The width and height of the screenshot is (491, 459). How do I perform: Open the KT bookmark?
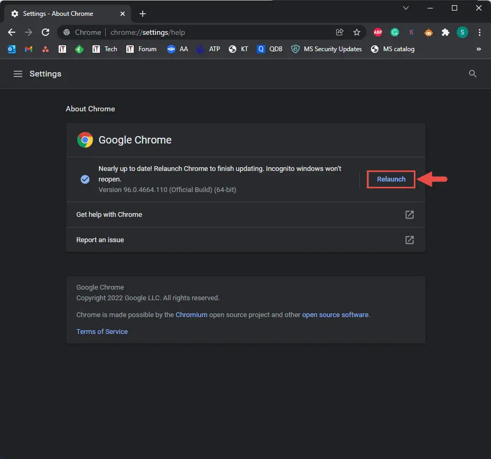pyautogui.click(x=238, y=49)
